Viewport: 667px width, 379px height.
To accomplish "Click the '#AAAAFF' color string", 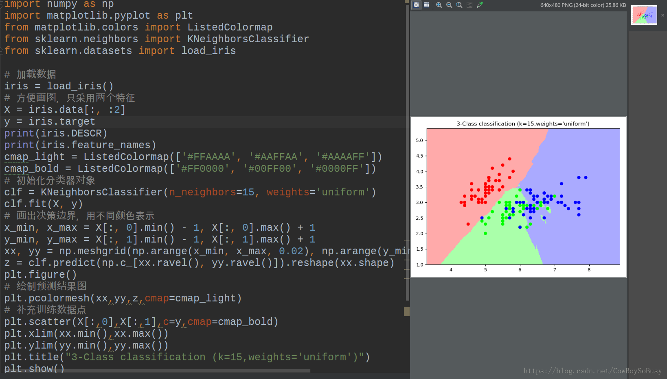I will pyautogui.click(x=343, y=157).
